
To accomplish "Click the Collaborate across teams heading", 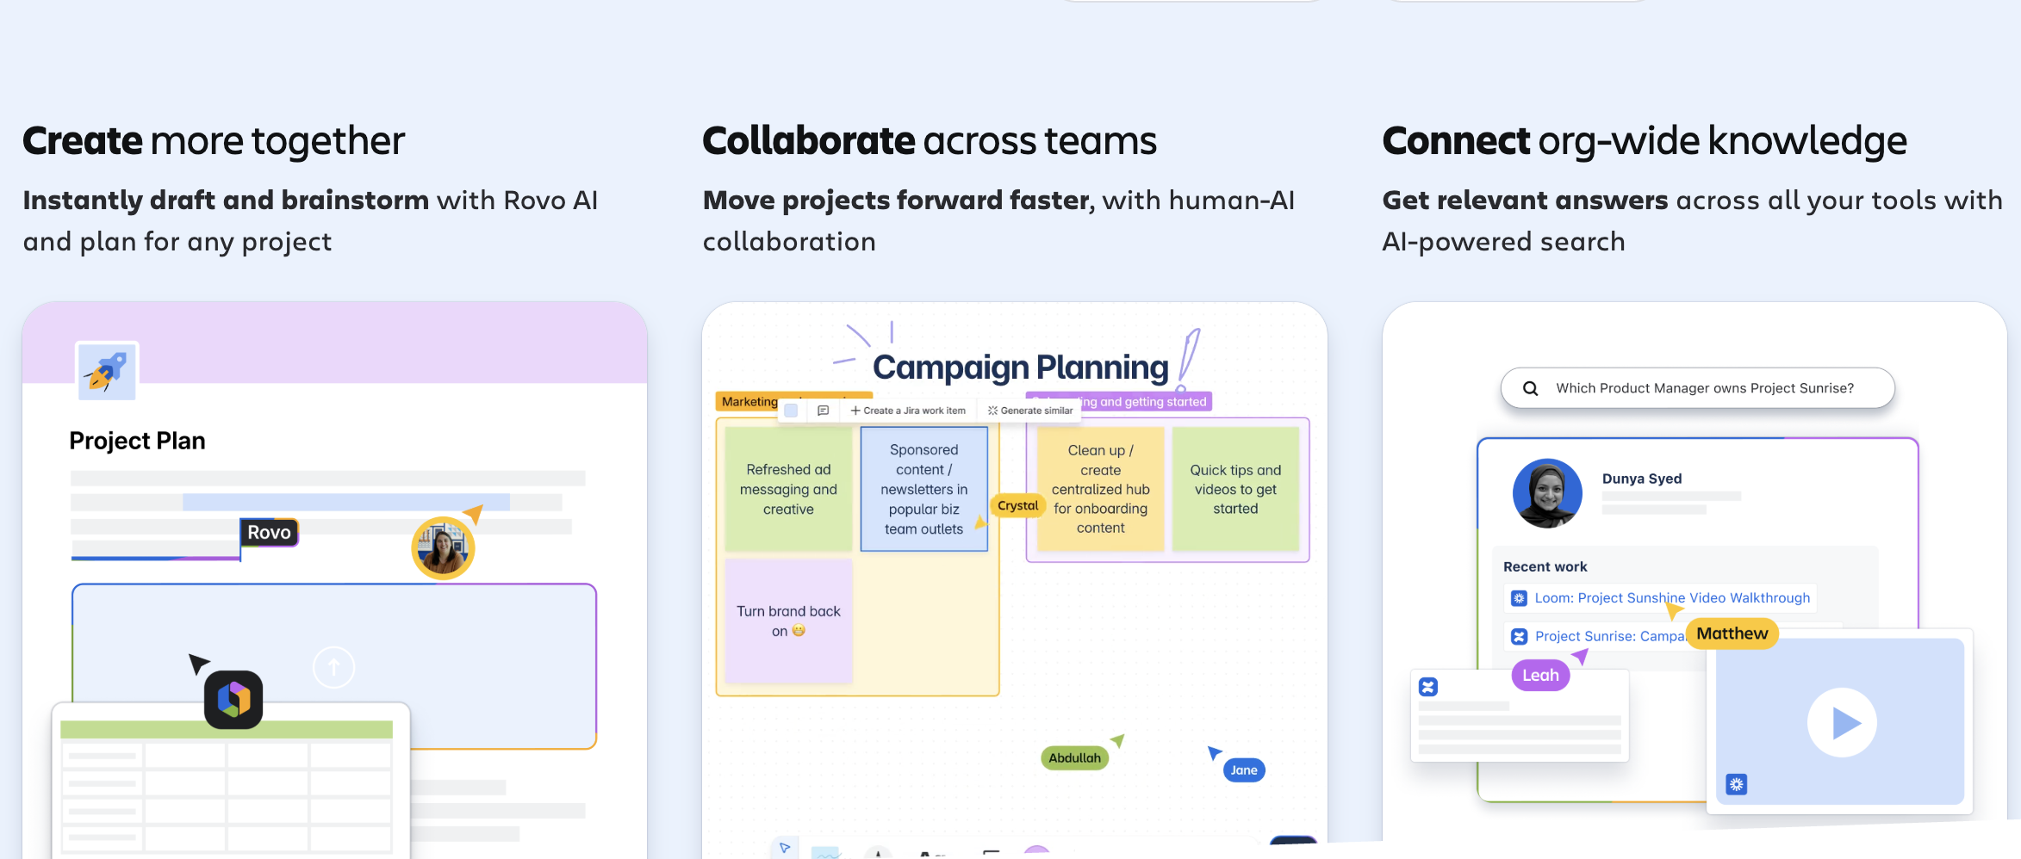I will (930, 141).
